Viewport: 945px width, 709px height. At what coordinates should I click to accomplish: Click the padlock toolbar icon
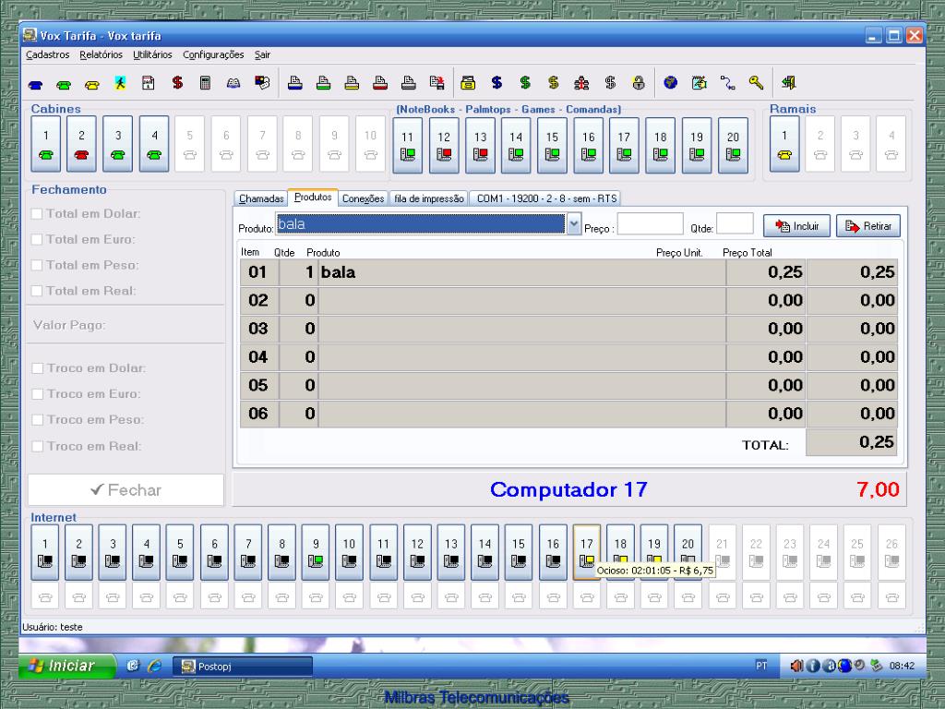click(639, 82)
